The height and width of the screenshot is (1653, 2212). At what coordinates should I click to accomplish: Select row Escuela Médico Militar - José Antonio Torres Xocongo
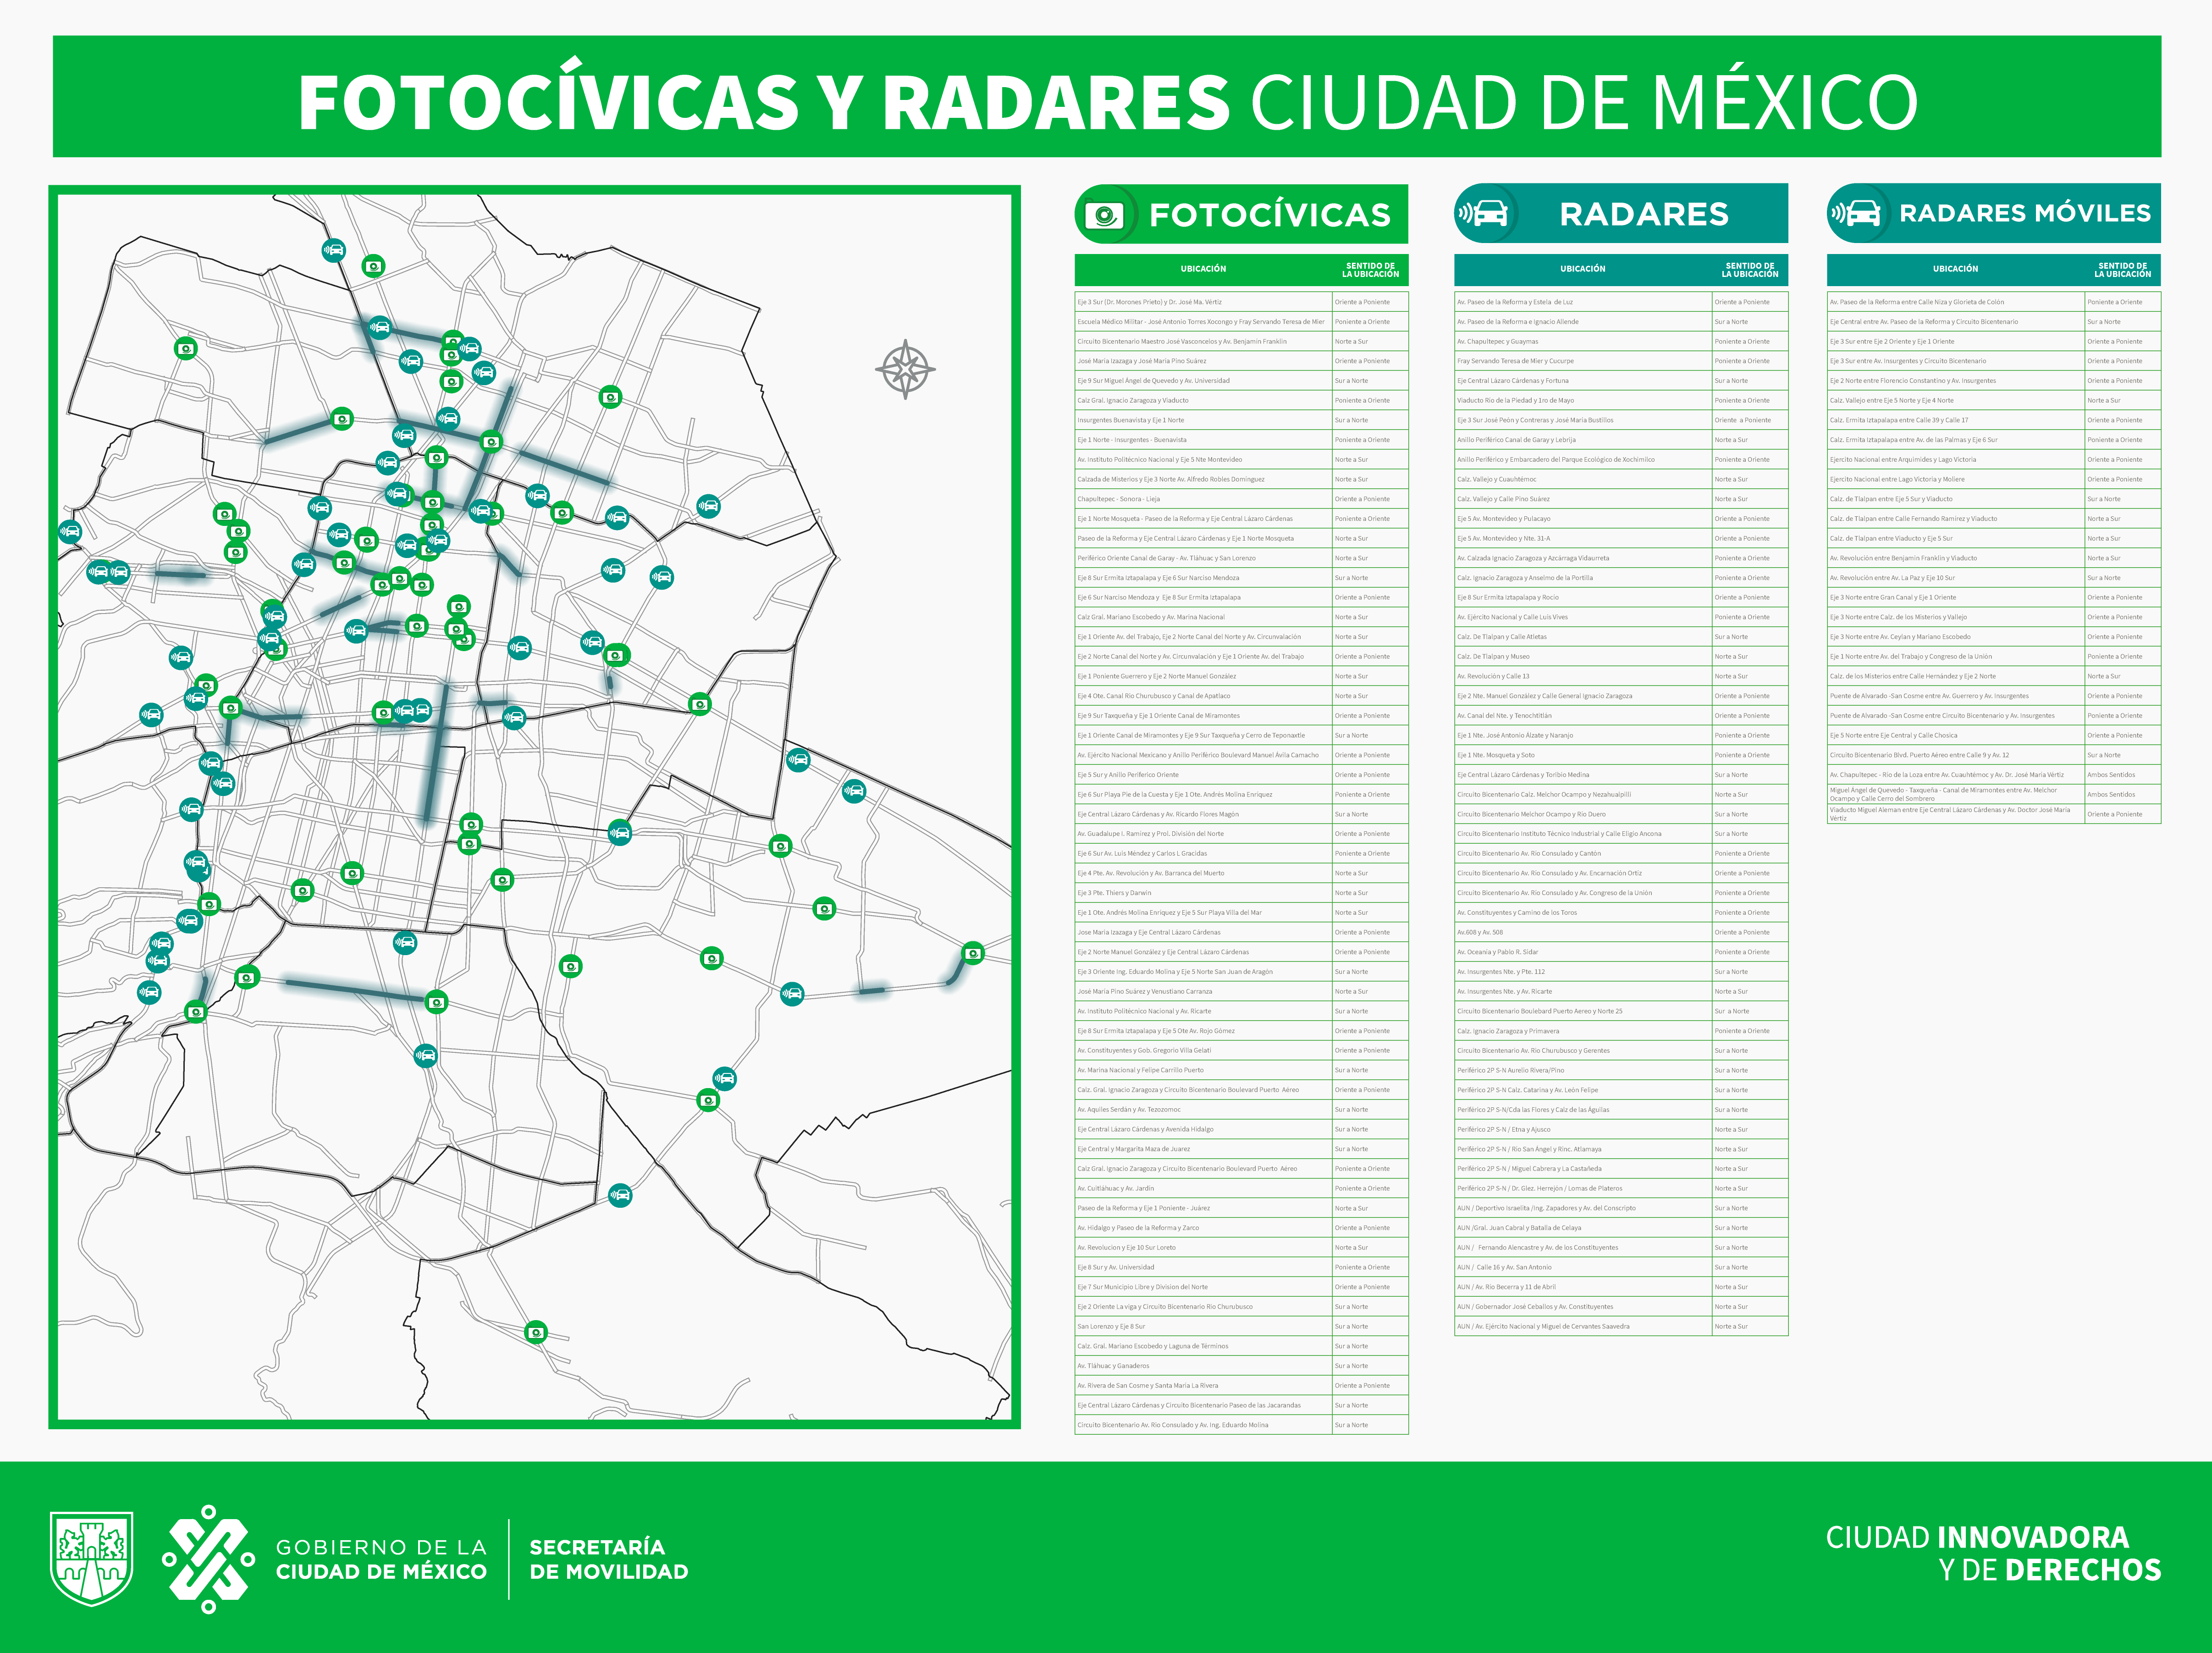(1241, 322)
